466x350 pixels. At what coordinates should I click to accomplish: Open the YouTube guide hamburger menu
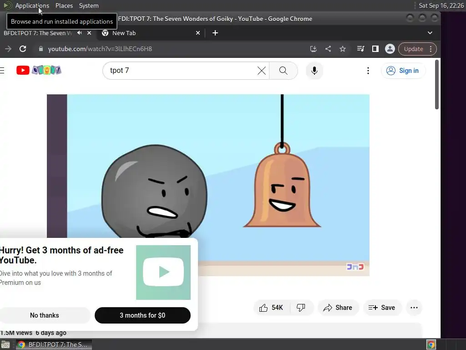2,70
